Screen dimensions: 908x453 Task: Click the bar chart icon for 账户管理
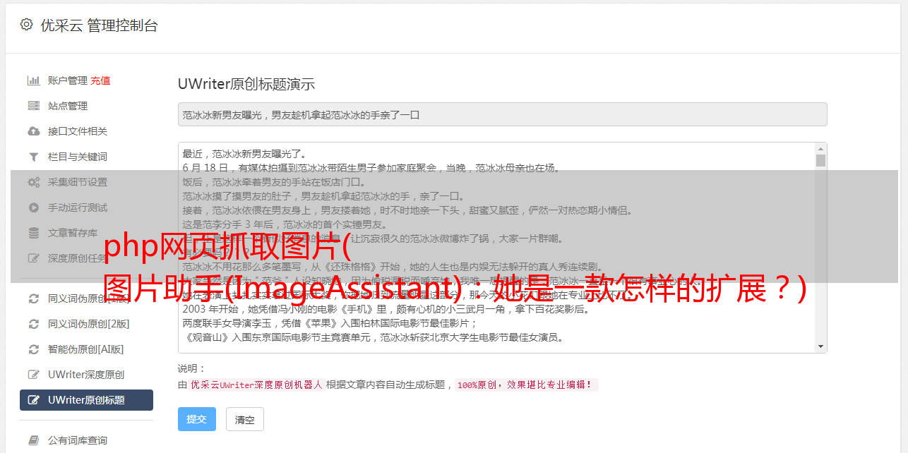33,80
